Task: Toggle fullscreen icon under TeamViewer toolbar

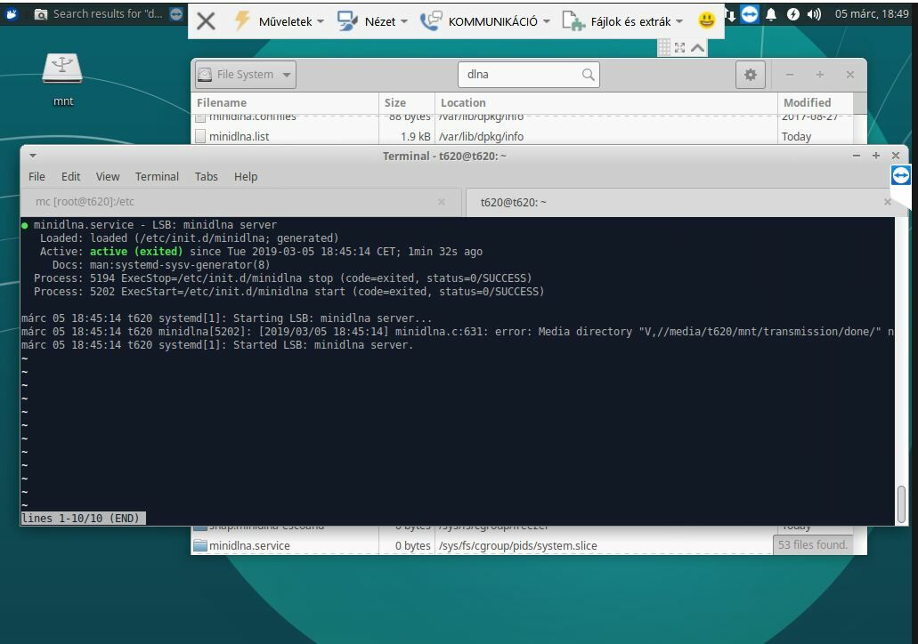Action: (679, 47)
